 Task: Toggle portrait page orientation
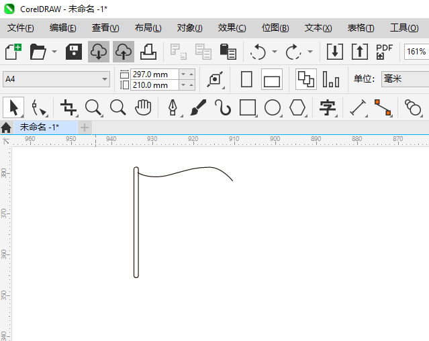pyautogui.click(x=246, y=79)
